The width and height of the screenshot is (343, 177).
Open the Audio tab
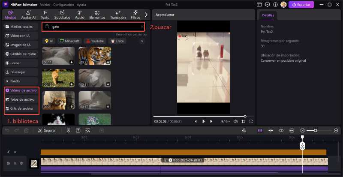80,15
